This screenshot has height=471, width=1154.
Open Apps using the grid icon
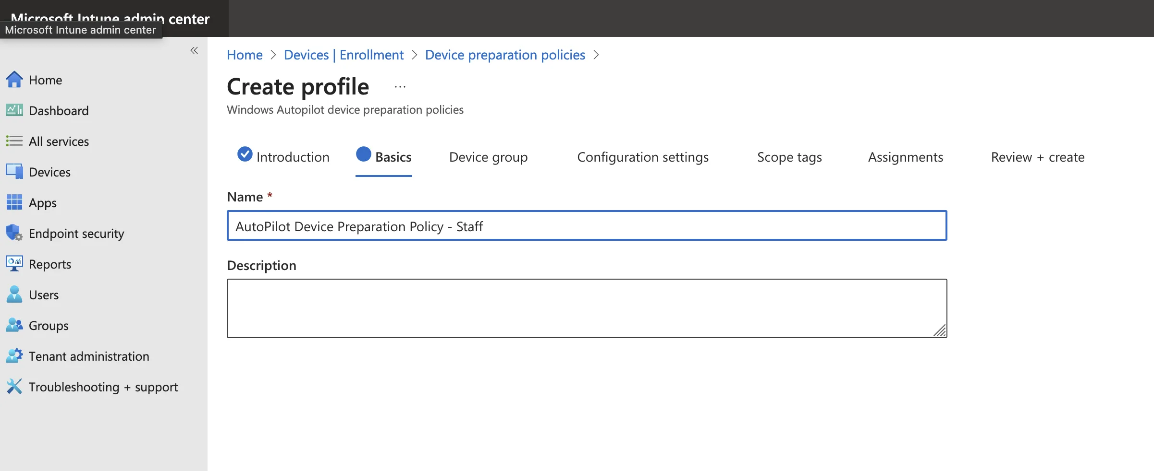click(14, 202)
